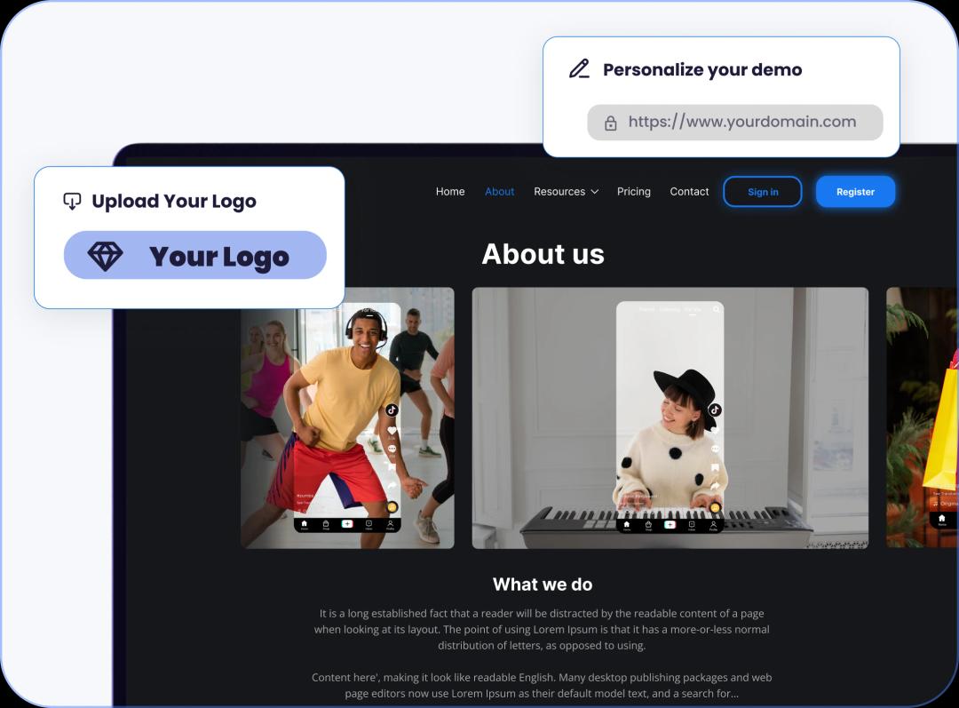
Task: Bookmark the piano video
Action: coord(715,468)
